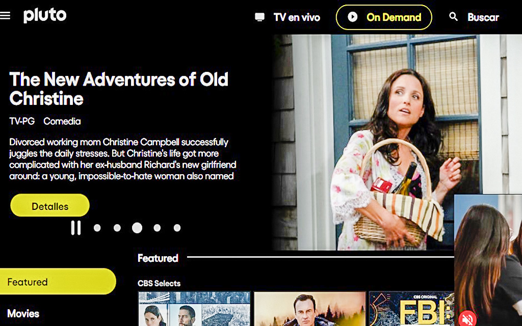Select the second carousel dot
The width and height of the screenshot is (522, 326).
(x=117, y=228)
